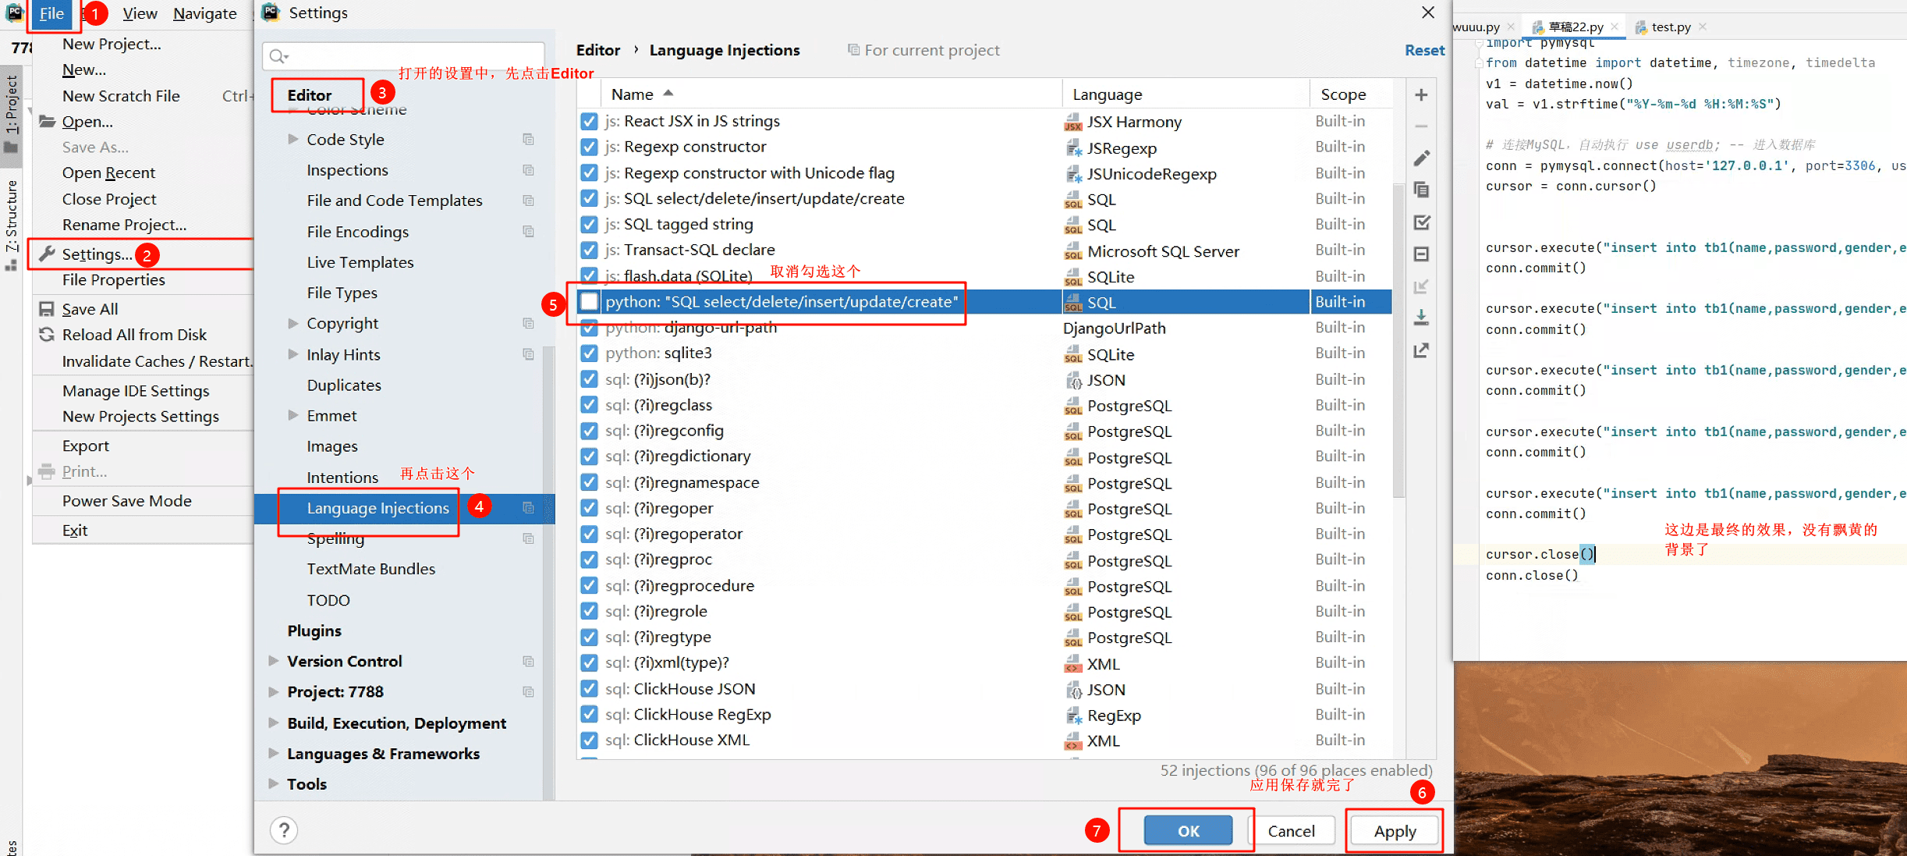
Task: Expand Version Control settings
Action: (274, 661)
